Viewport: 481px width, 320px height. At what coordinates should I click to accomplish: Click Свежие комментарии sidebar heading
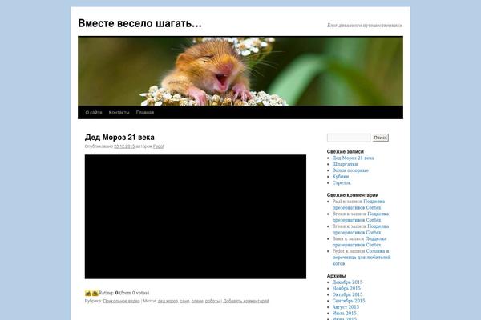click(353, 195)
